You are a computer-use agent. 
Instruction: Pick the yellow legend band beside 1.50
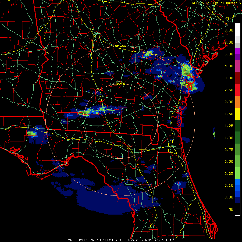tap(237, 114)
